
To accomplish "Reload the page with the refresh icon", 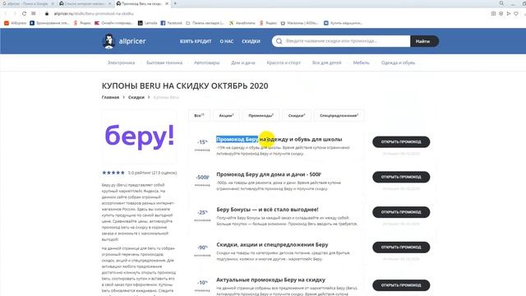I will click(24, 13).
